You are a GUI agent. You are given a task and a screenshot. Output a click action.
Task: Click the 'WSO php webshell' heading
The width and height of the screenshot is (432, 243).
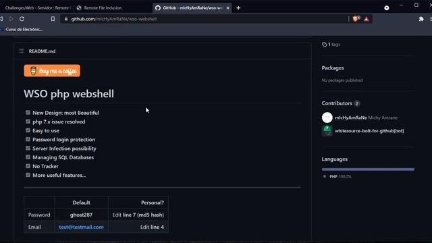(69, 94)
